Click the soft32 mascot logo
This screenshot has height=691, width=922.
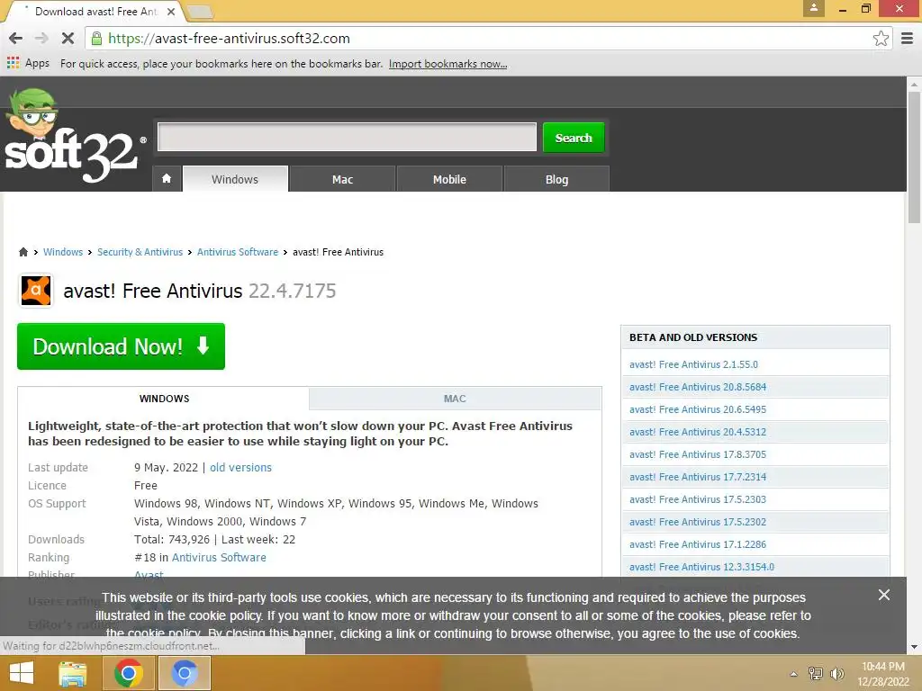click(x=75, y=135)
